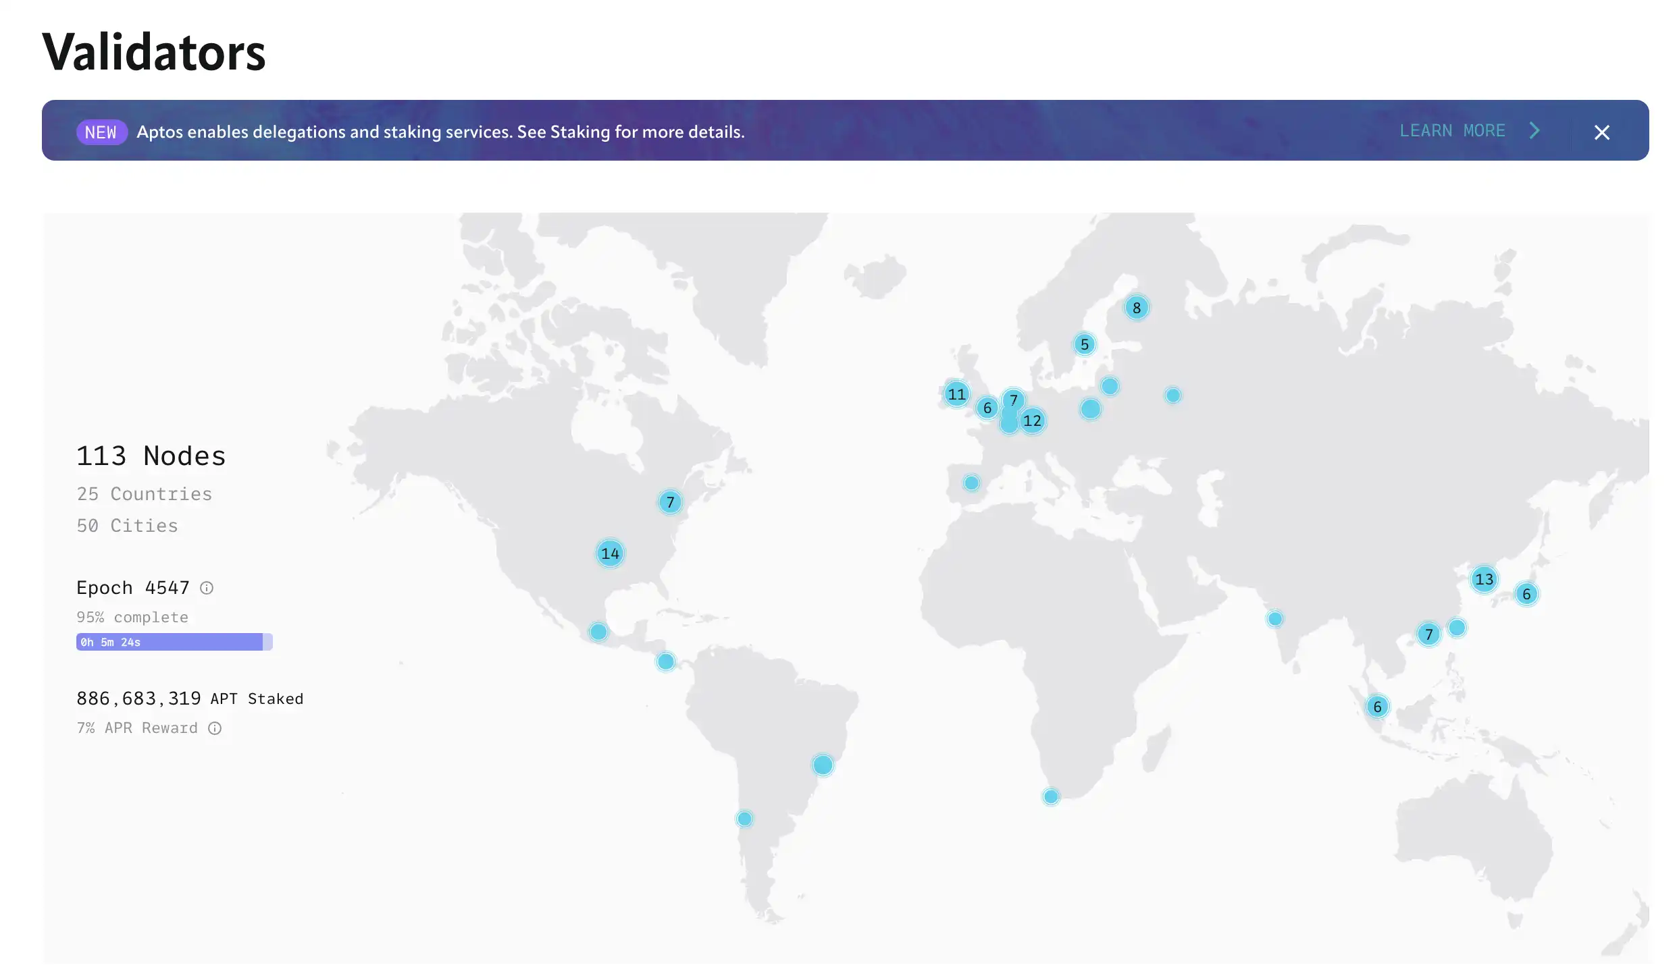Image resolution: width=1679 pixels, height=980 pixels.
Task: Click the 5-node cluster in Sweden
Action: pos(1084,344)
